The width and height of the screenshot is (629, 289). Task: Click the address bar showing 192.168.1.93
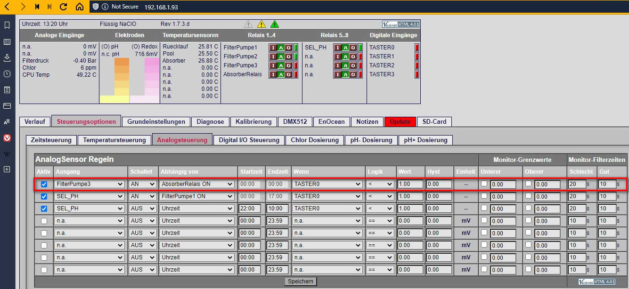tap(162, 7)
